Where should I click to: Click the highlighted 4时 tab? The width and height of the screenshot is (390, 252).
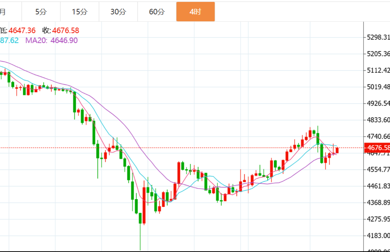tap(195, 12)
